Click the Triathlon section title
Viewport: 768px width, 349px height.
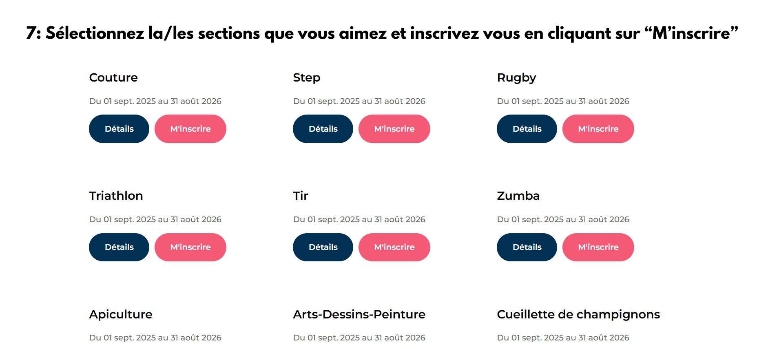pyautogui.click(x=116, y=196)
